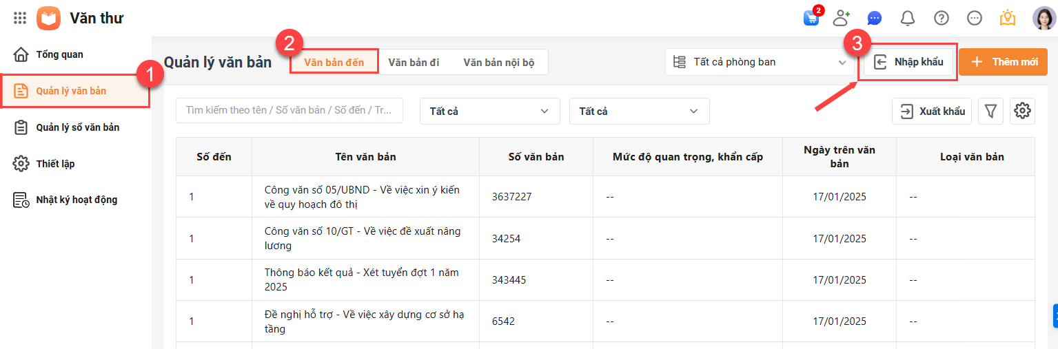Image resolution: width=1058 pixels, height=349 pixels.
Task: Click Mức độ quan trọng, khẩn cấp header
Action: pos(688,157)
